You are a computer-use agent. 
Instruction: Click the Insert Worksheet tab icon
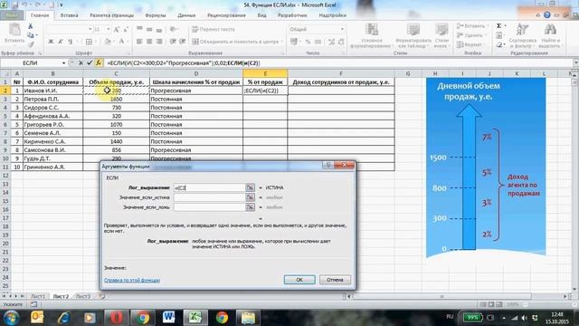tap(101, 296)
